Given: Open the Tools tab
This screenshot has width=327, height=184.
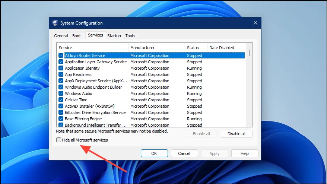Looking at the screenshot, I should point(130,36).
